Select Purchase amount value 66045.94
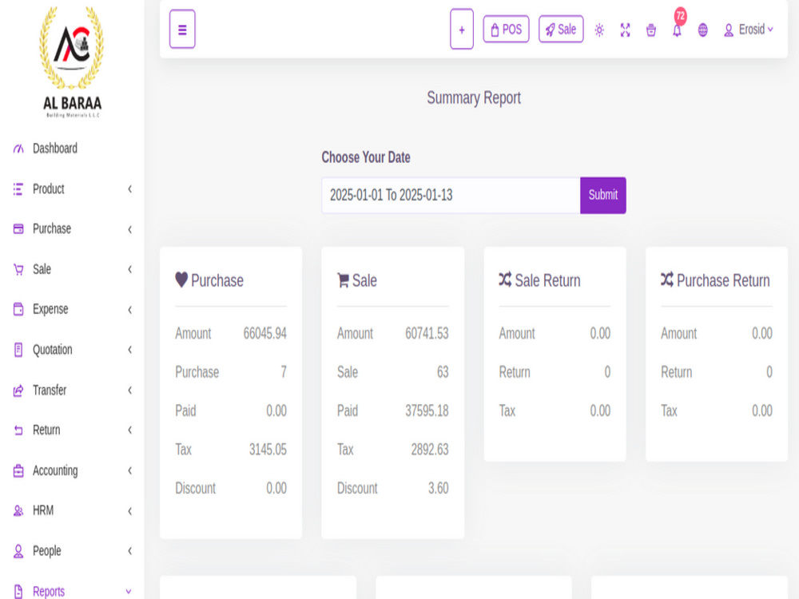The width and height of the screenshot is (799, 599). pyautogui.click(x=265, y=334)
